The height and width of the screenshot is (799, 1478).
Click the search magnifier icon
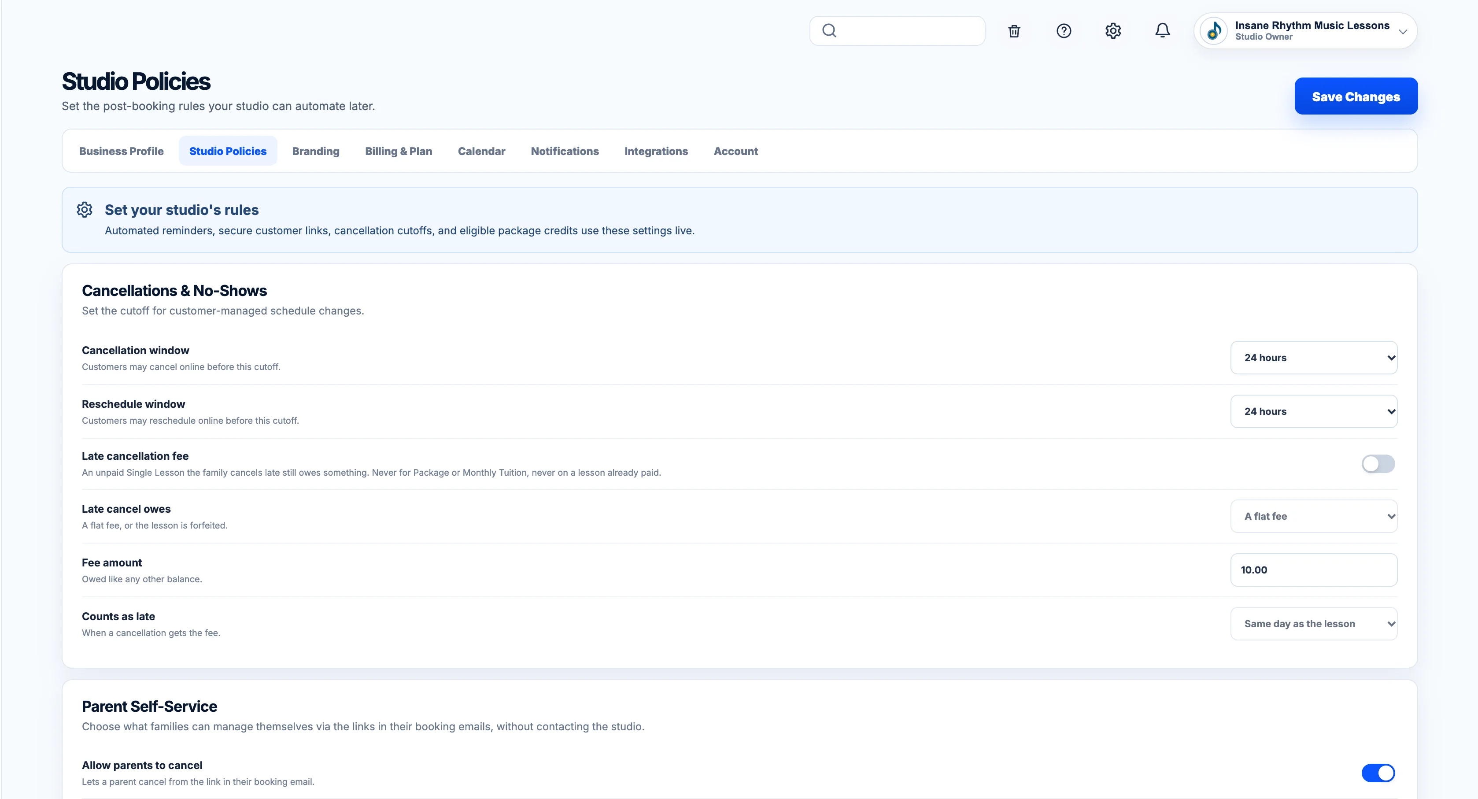829,30
